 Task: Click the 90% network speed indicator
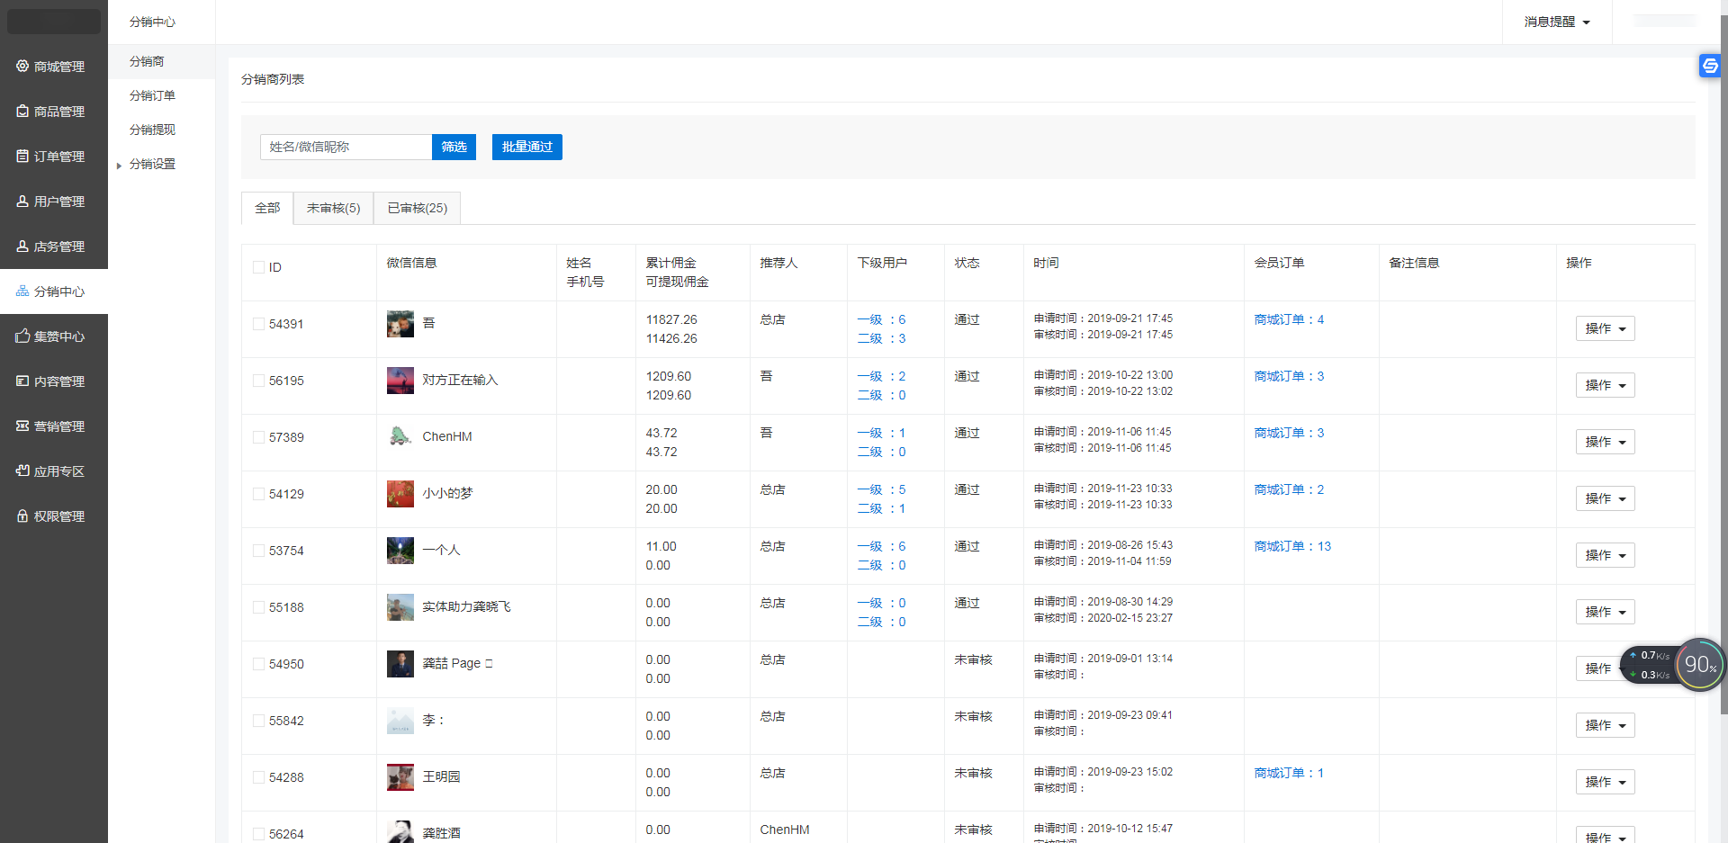click(x=1699, y=665)
